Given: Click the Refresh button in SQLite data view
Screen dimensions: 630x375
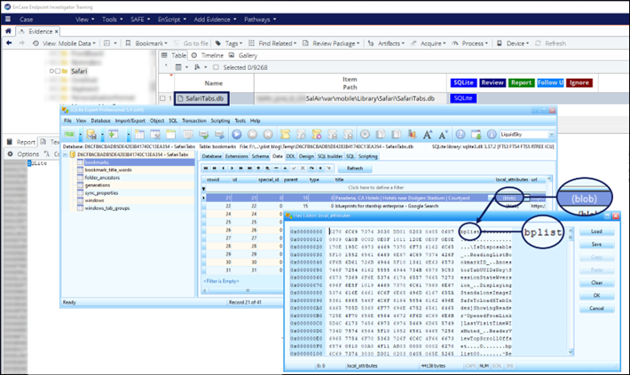Looking at the screenshot, I should [x=354, y=168].
